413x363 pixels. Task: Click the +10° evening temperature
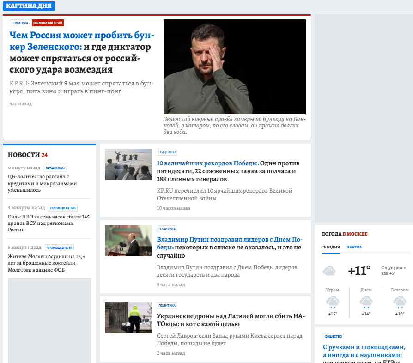(x=400, y=314)
